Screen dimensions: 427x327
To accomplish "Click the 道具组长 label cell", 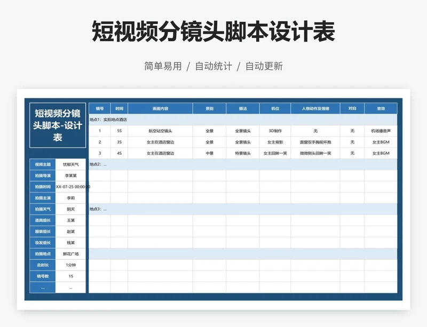I will 43,220.
